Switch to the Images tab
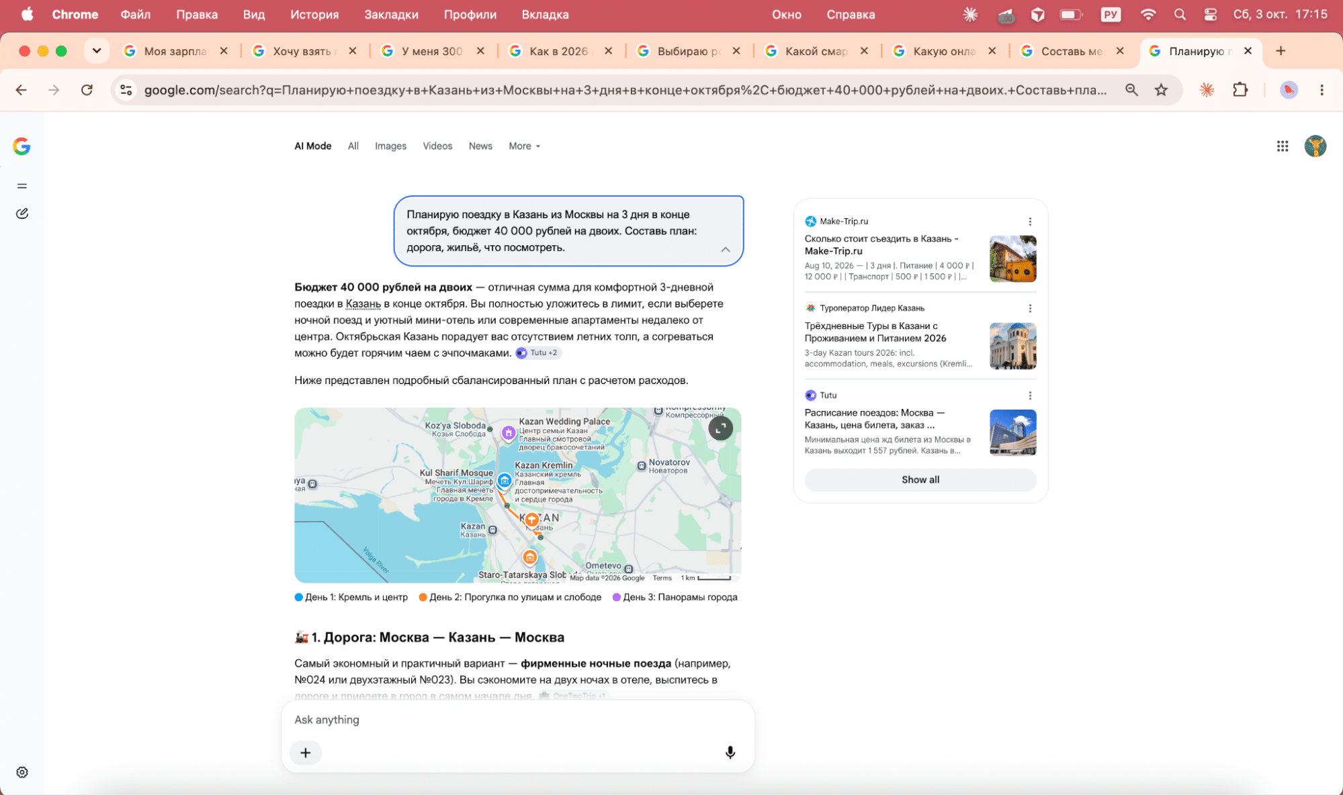 point(390,146)
